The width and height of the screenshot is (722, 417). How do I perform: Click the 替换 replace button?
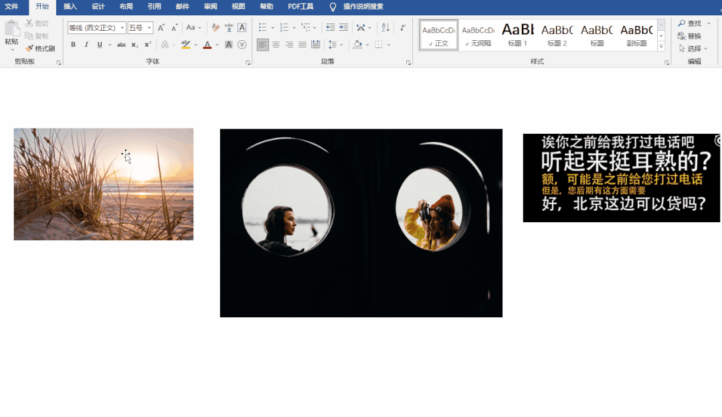tap(690, 36)
